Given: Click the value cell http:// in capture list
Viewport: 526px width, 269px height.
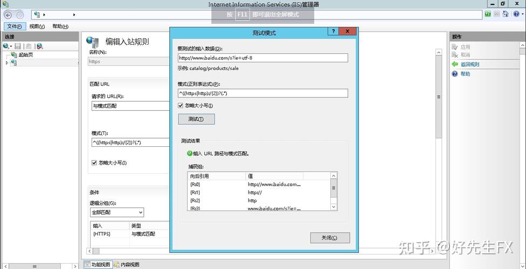Looking at the screenshot, I should click(x=254, y=192).
